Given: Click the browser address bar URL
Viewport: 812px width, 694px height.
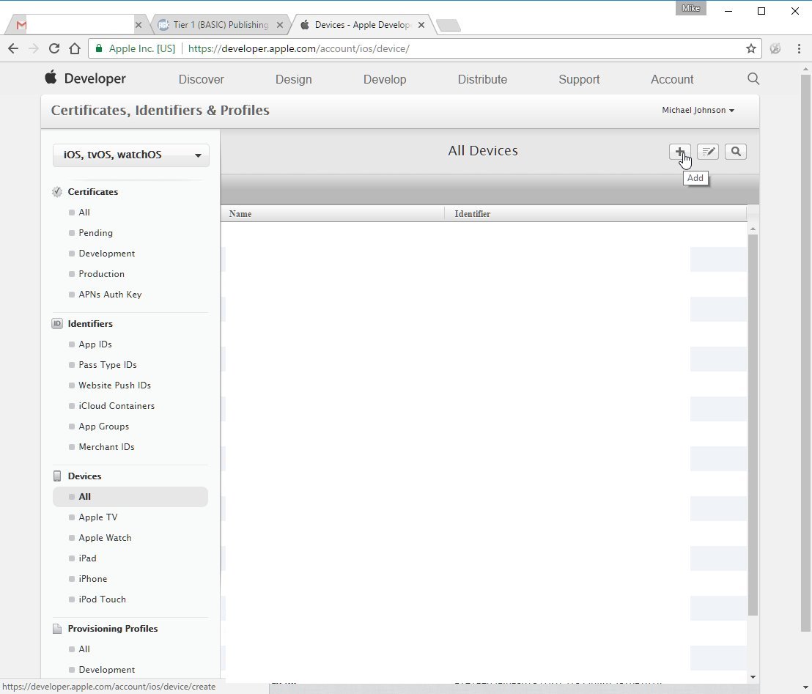Looking at the screenshot, I should click(299, 48).
